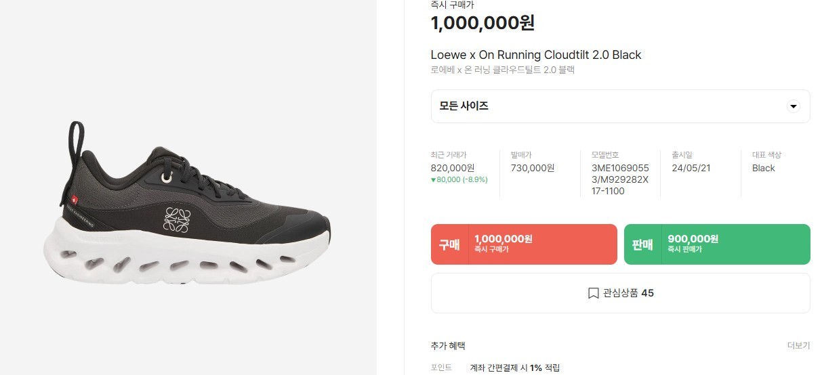This screenshot has height=375, width=822.
Task: Click the Korean product name subtitle
Action: pyautogui.click(x=502, y=70)
